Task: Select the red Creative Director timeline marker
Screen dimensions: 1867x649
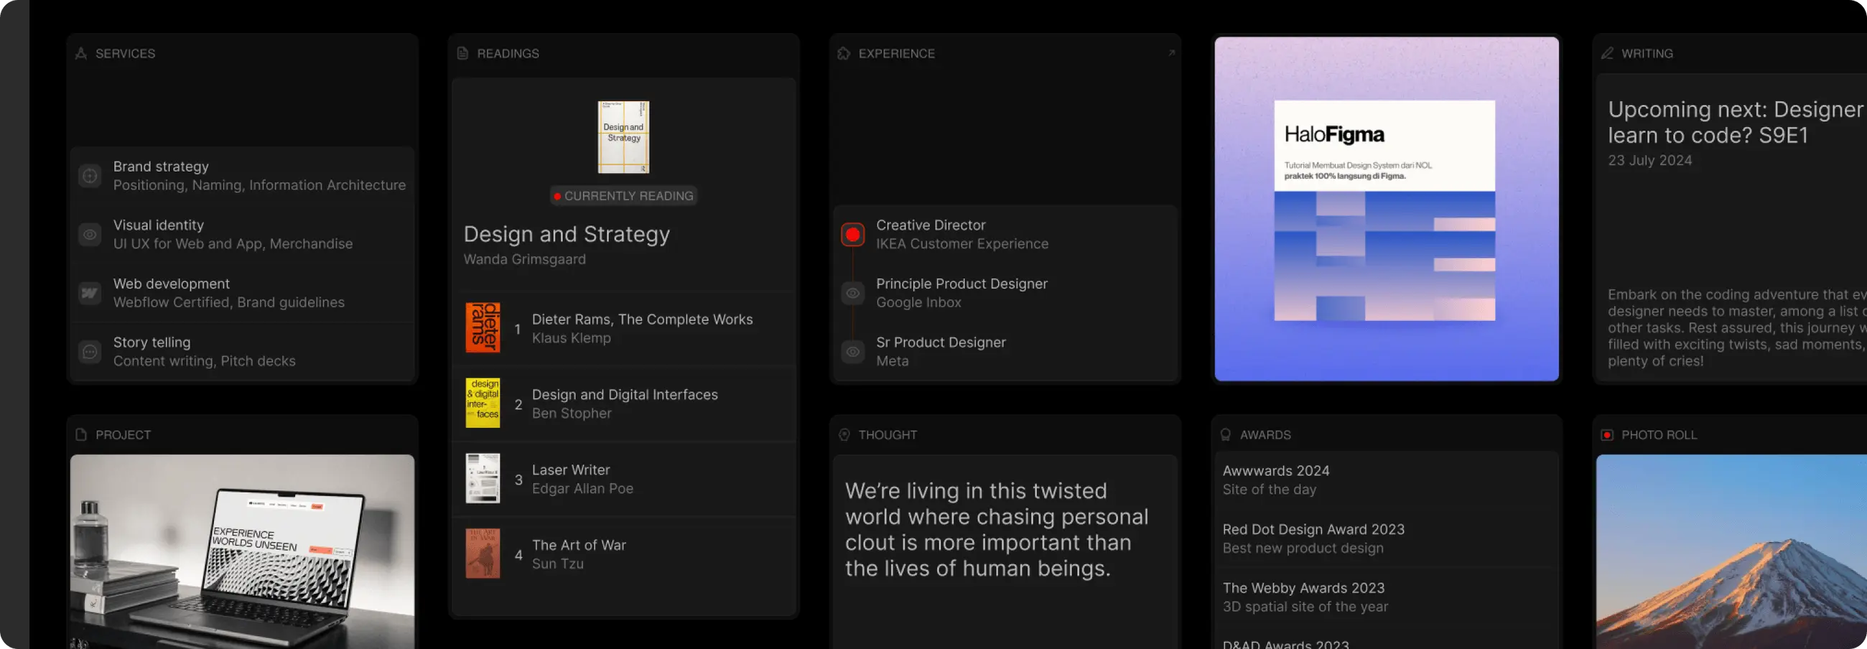Action: (x=853, y=235)
